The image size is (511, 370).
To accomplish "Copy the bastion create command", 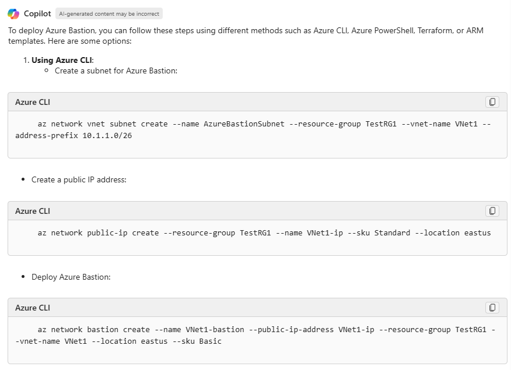I will [492, 308].
